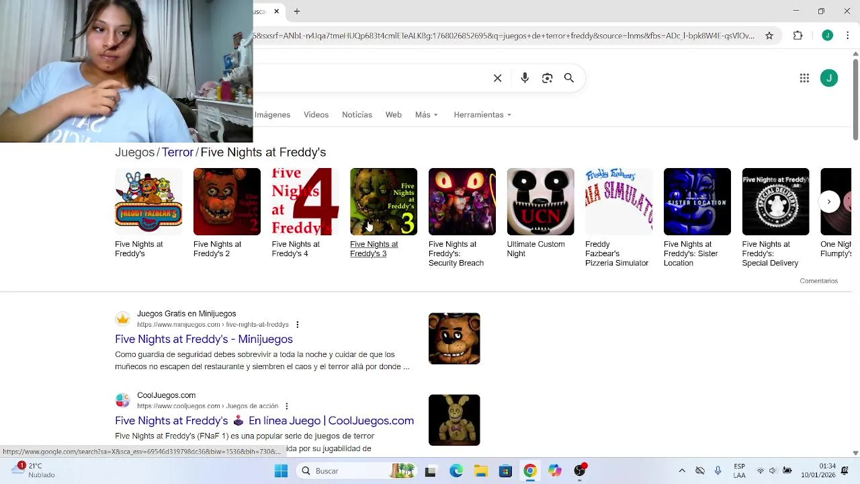Open the notifications bell in the taskbar

(845, 471)
